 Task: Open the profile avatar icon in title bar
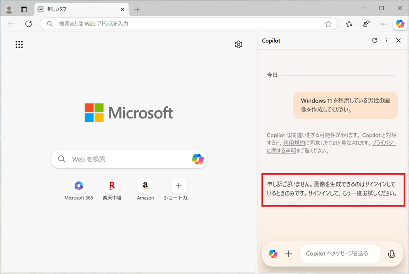point(9,10)
